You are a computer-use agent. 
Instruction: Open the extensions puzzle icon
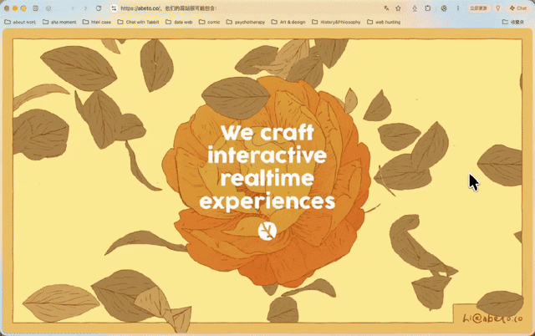point(427,8)
